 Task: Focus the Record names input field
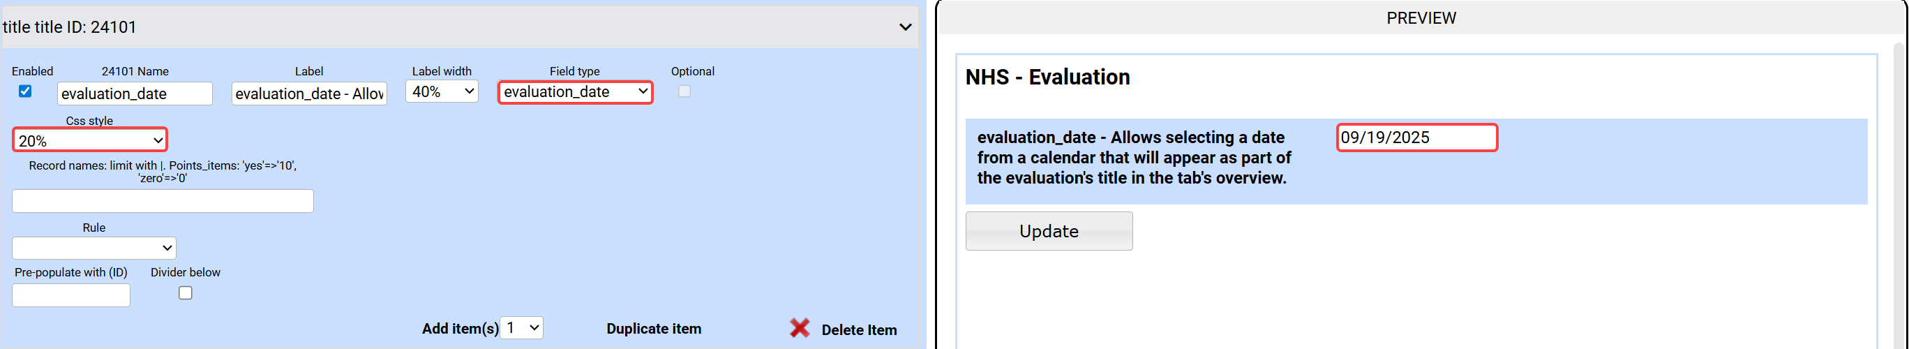(x=163, y=201)
